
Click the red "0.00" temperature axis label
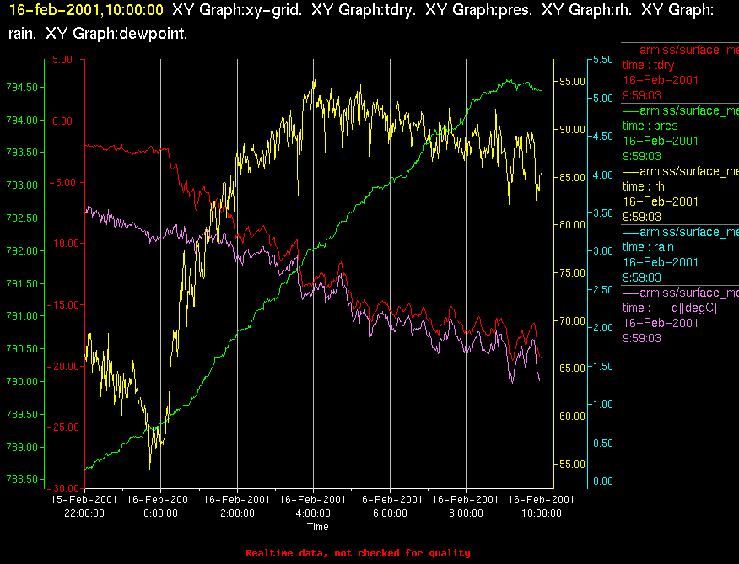[x=62, y=121]
